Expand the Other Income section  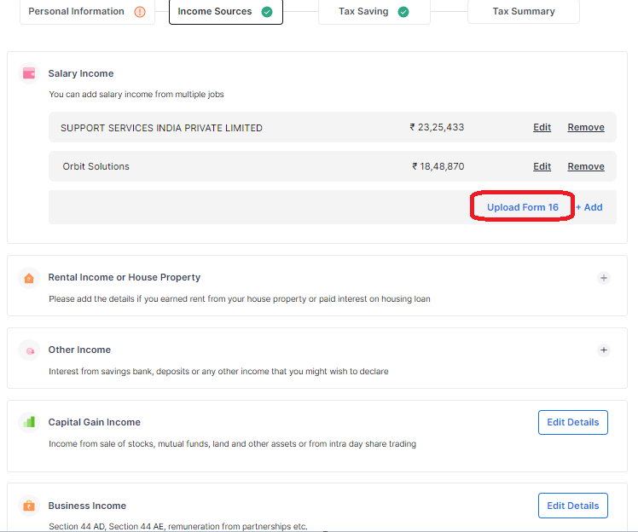pyautogui.click(x=604, y=350)
